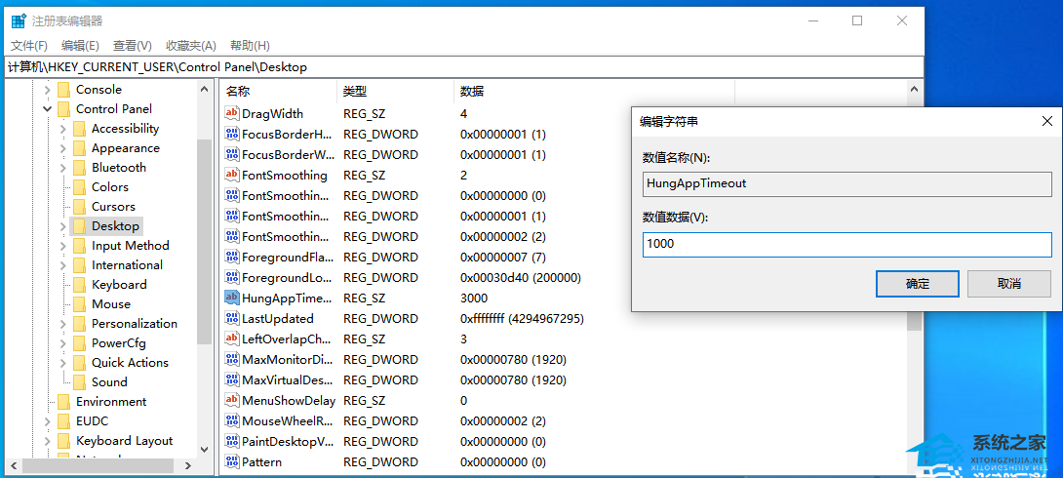Select the Pattern DWORD value icon
1063x478 pixels.
232,461
